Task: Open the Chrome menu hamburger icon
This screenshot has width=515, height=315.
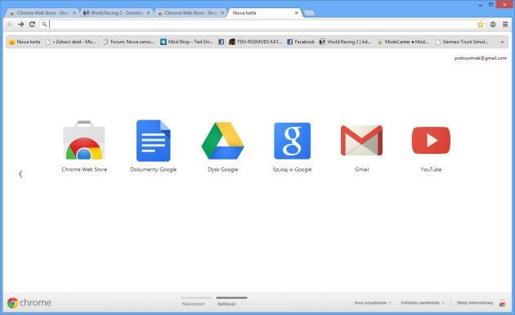Action: coord(505,25)
